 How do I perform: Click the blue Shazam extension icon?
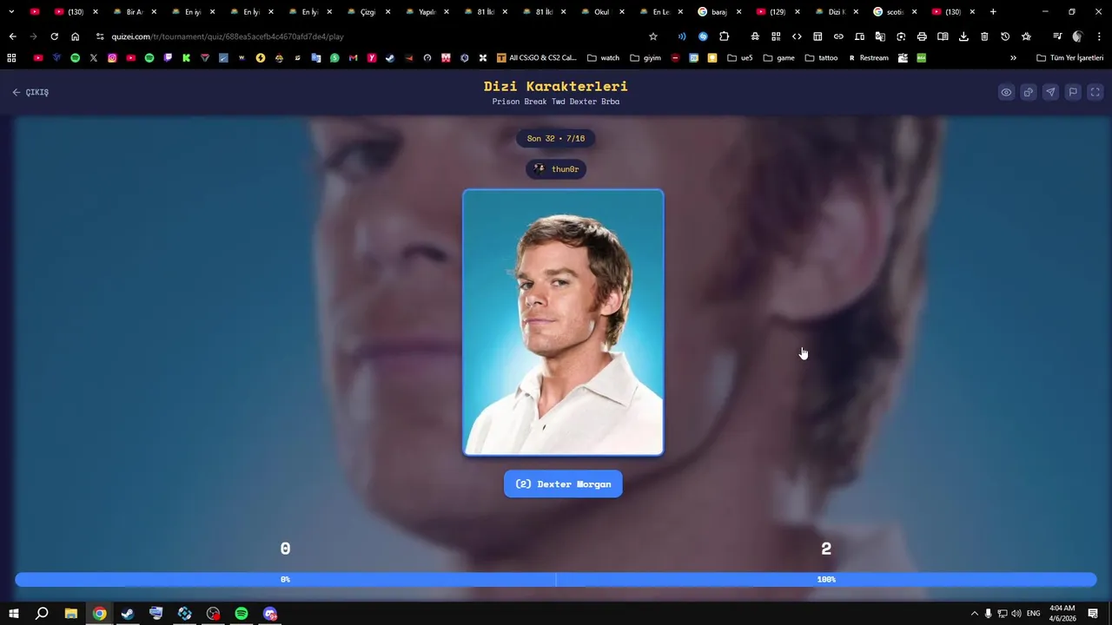tap(703, 36)
